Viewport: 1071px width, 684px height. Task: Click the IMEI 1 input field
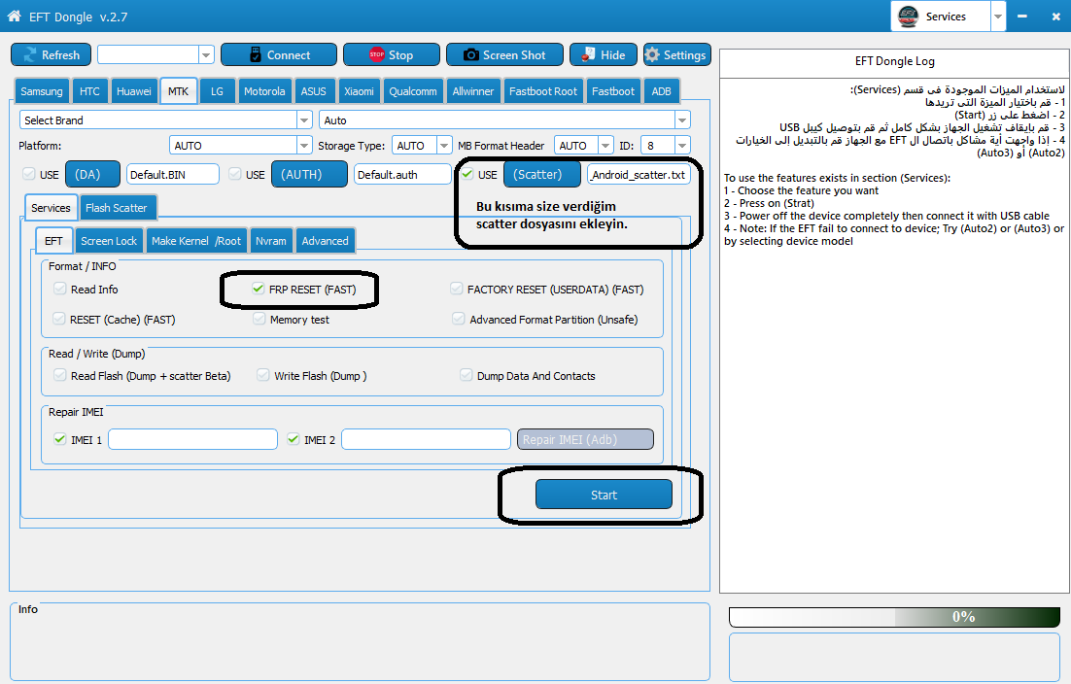[192, 439]
